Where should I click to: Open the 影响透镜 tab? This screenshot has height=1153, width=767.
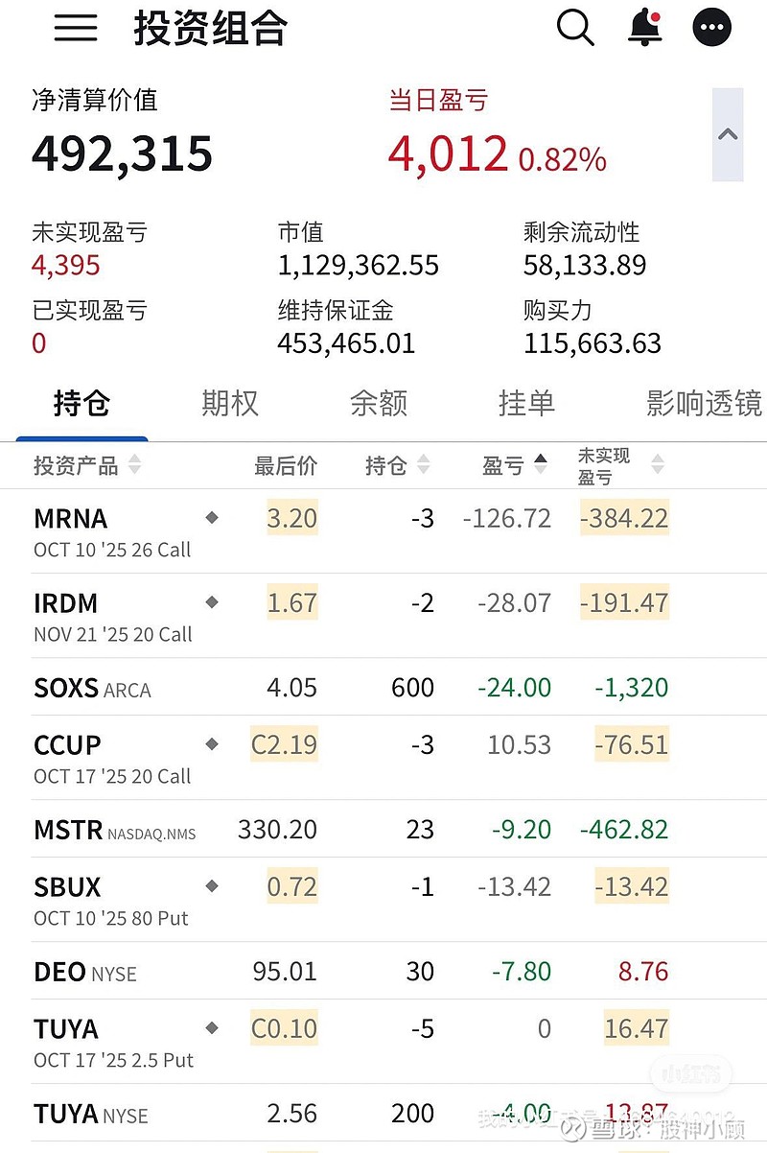click(x=704, y=404)
